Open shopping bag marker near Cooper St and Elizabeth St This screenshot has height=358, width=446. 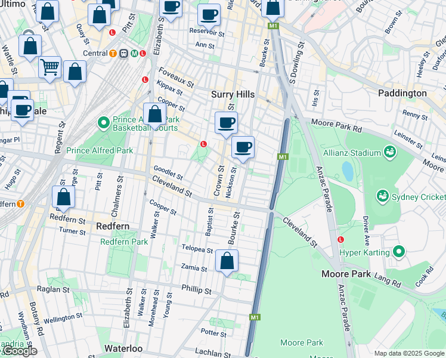(x=154, y=115)
